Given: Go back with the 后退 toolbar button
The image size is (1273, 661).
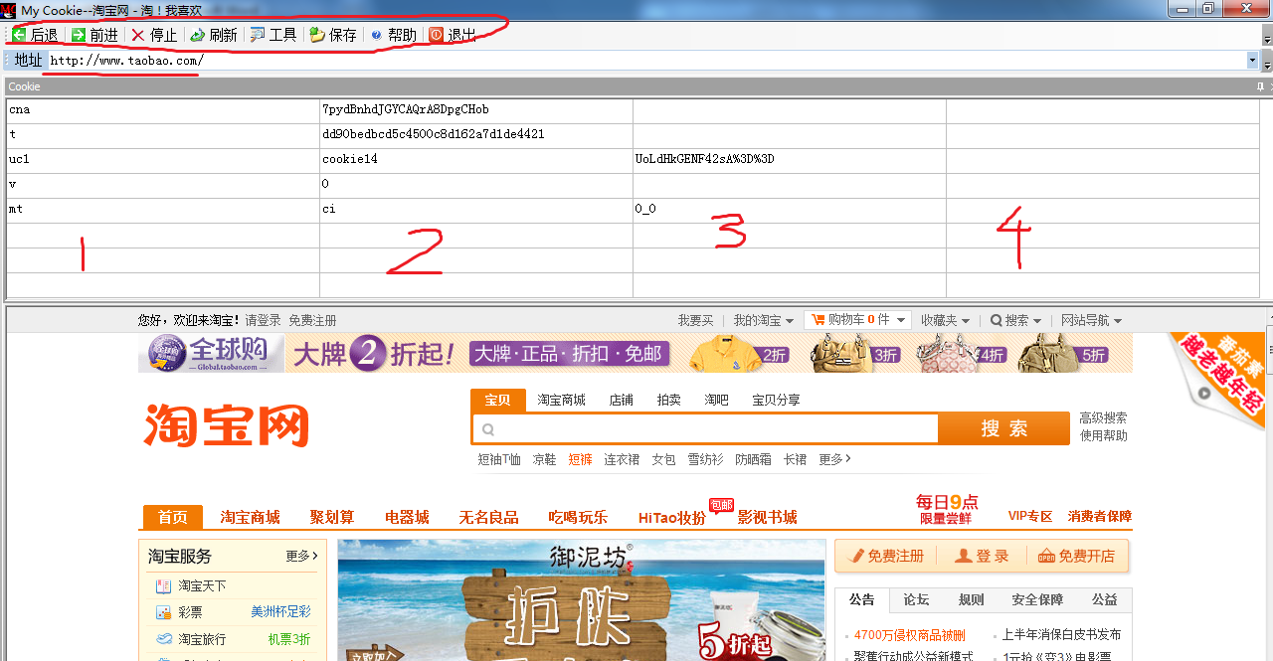Looking at the screenshot, I should click(35, 35).
